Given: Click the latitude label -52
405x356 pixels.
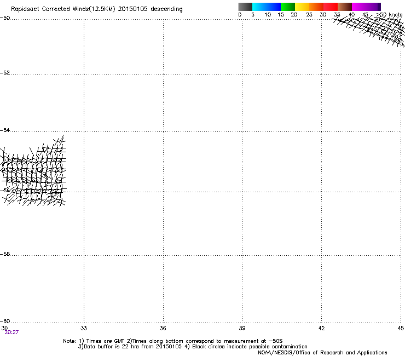Looking at the screenshot, I should click(x=5, y=73).
